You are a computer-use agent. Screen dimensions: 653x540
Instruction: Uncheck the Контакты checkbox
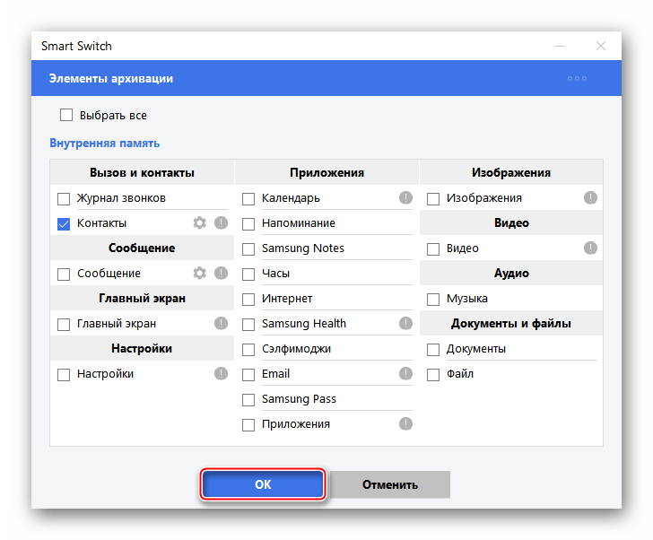tap(64, 224)
